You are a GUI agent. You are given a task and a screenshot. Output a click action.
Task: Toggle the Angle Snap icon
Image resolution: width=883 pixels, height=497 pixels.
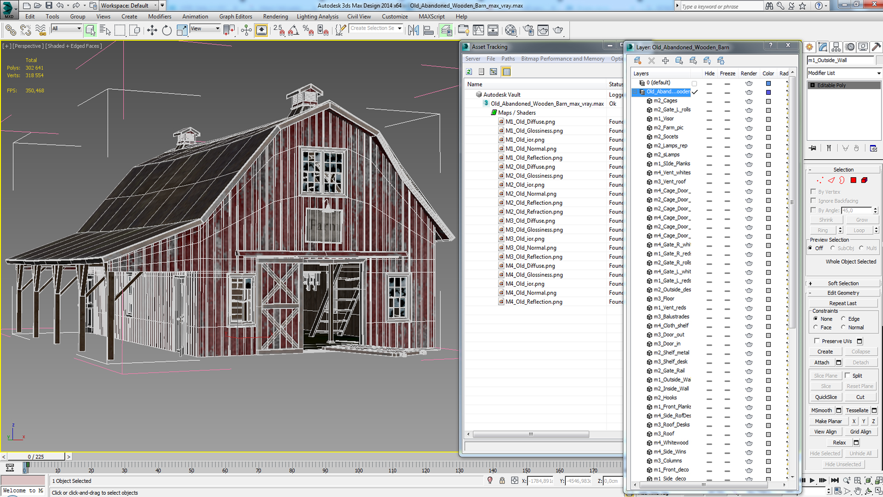[x=293, y=30]
